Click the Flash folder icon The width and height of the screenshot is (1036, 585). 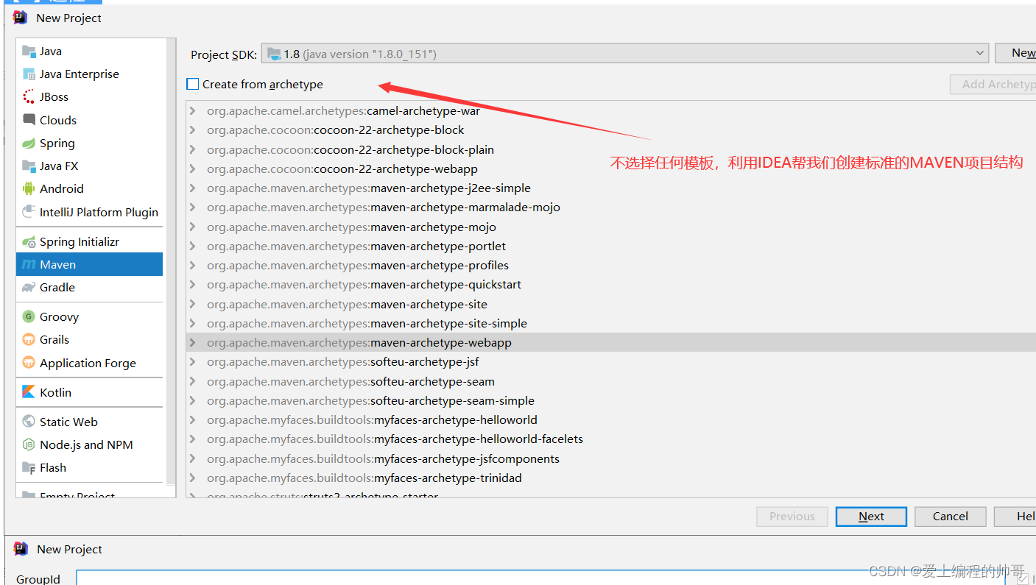tap(29, 467)
